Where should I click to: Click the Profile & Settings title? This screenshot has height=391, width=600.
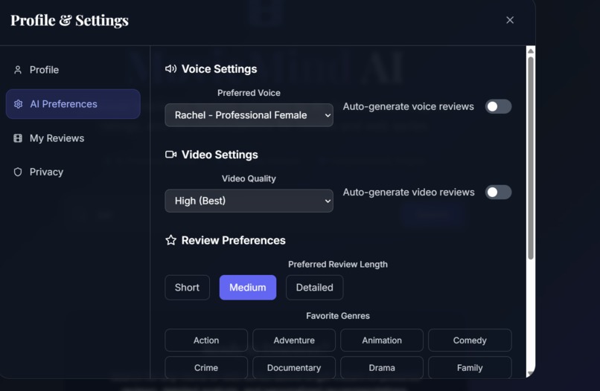coord(70,20)
